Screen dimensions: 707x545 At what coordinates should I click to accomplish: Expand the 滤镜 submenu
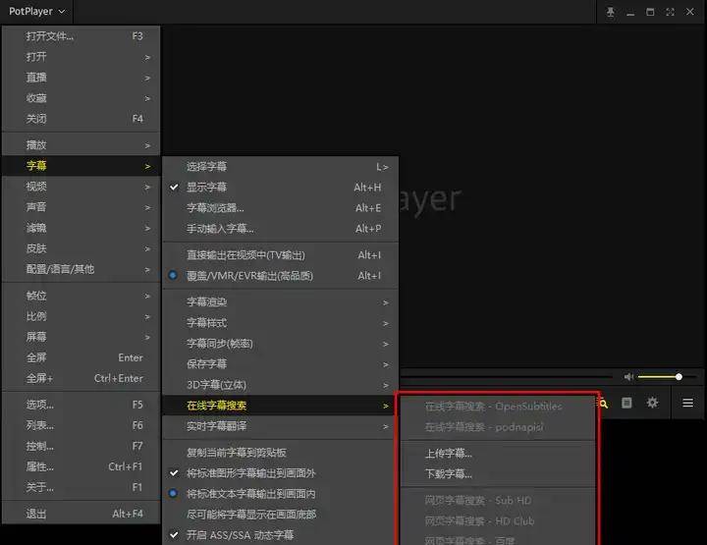tap(82, 228)
